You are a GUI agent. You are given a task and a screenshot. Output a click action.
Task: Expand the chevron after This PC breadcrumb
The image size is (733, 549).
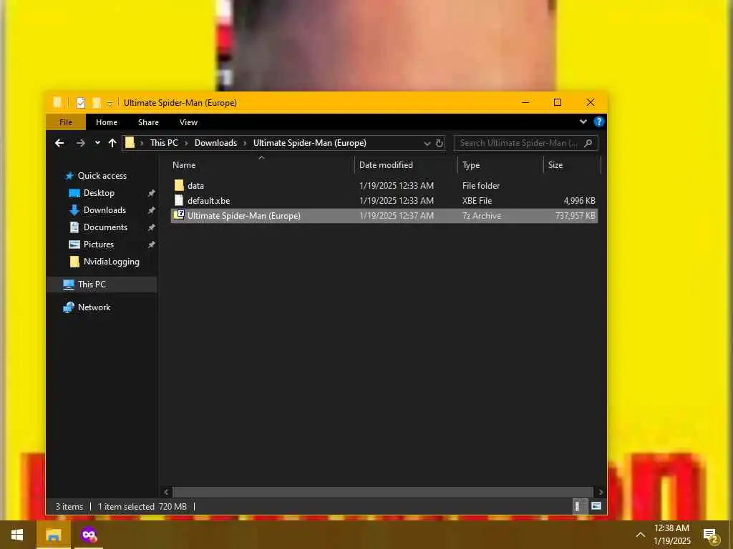click(186, 143)
